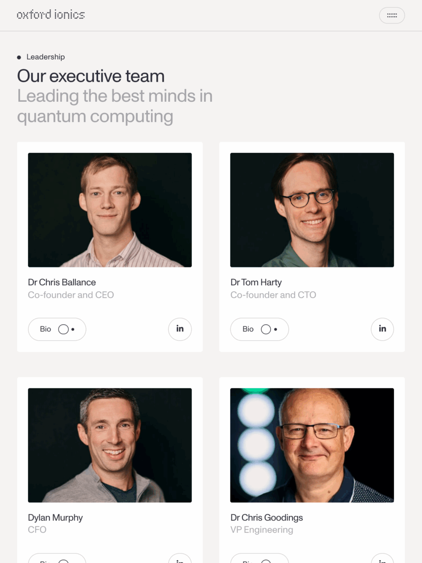Expand Dr Chris Ballance's Bio
Viewport: 422px width, 563px height.
pyautogui.click(x=57, y=329)
